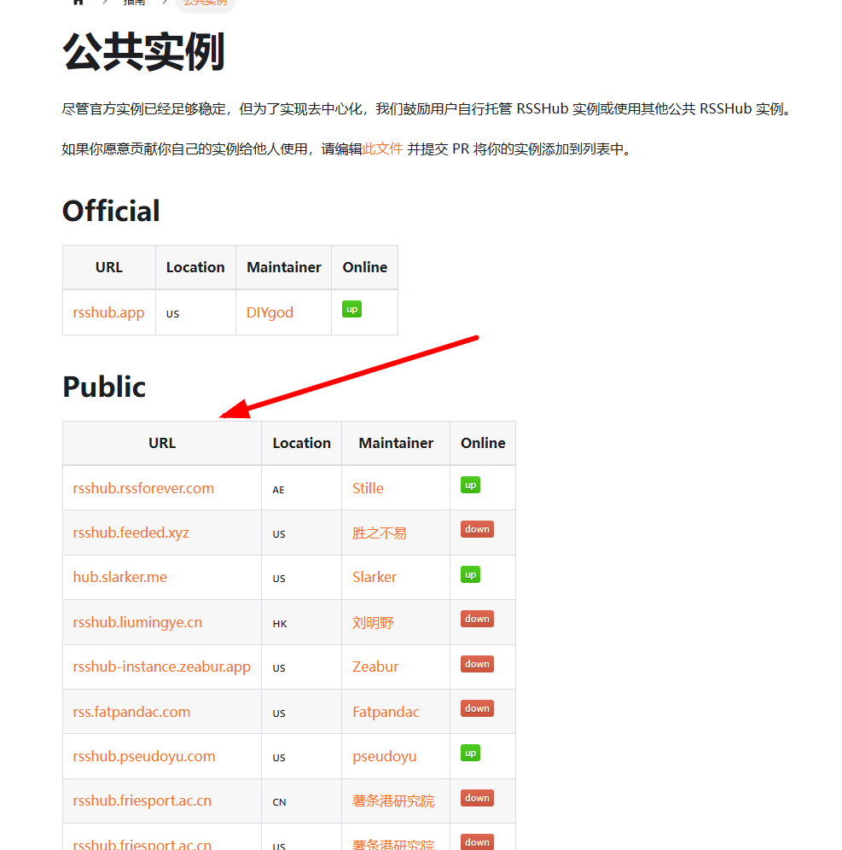Image resolution: width=842 pixels, height=850 pixels.
Task: Click the URL header in the Official table
Action: (x=109, y=267)
